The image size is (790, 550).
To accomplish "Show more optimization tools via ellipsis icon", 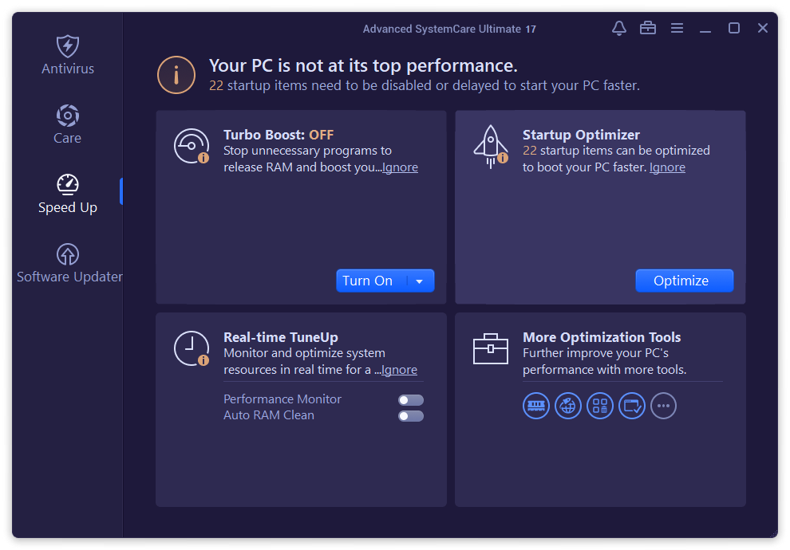I will pos(663,406).
